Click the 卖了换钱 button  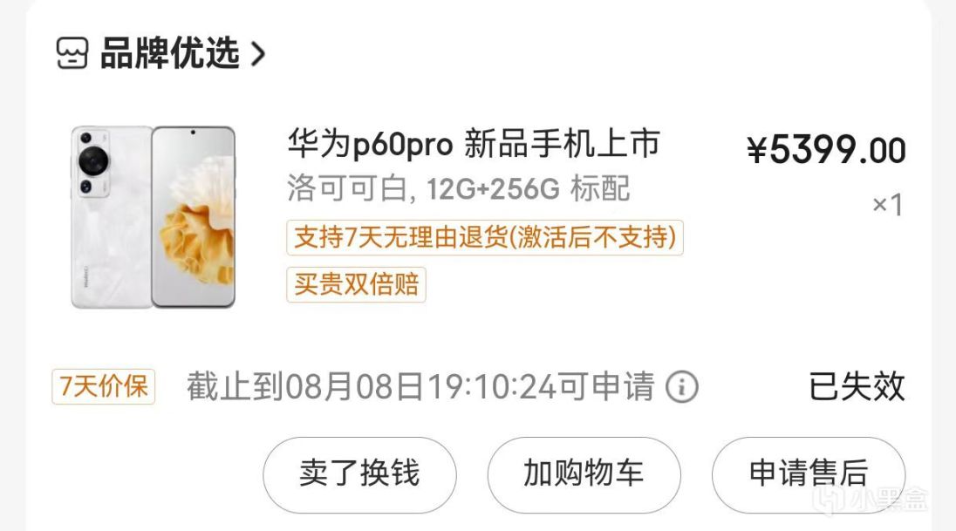tap(359, 474)
